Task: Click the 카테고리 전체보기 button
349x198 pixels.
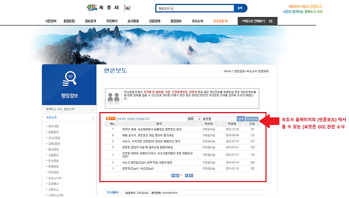Action: 257,21
